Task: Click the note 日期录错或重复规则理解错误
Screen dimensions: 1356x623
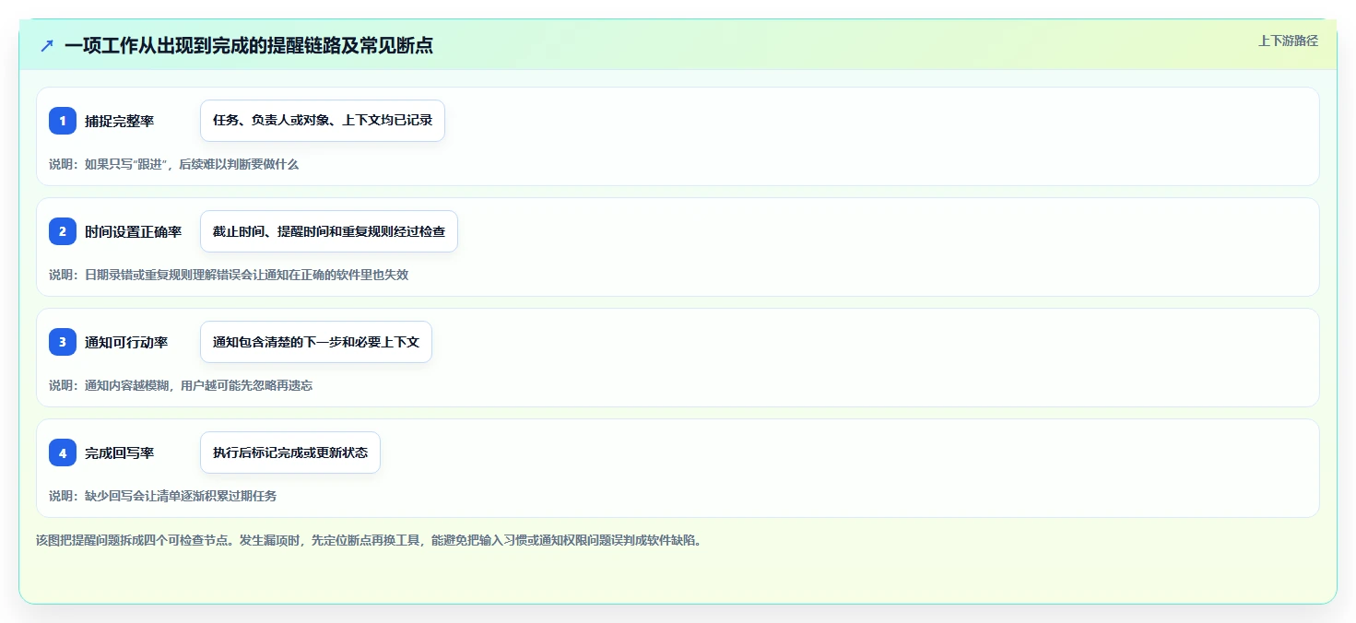Action: coord(229,275)
